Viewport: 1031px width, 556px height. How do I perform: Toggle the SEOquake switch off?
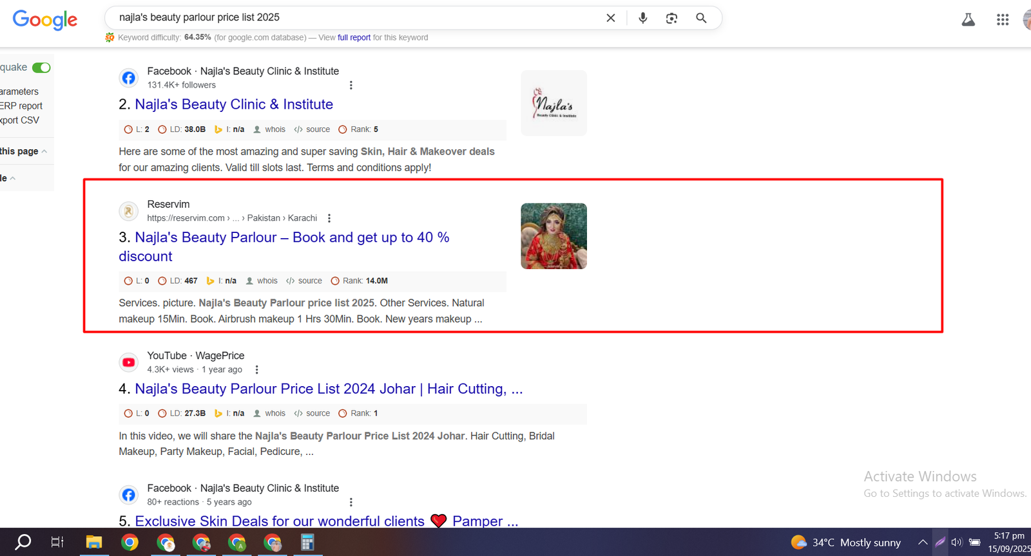(x=41, y=68)
